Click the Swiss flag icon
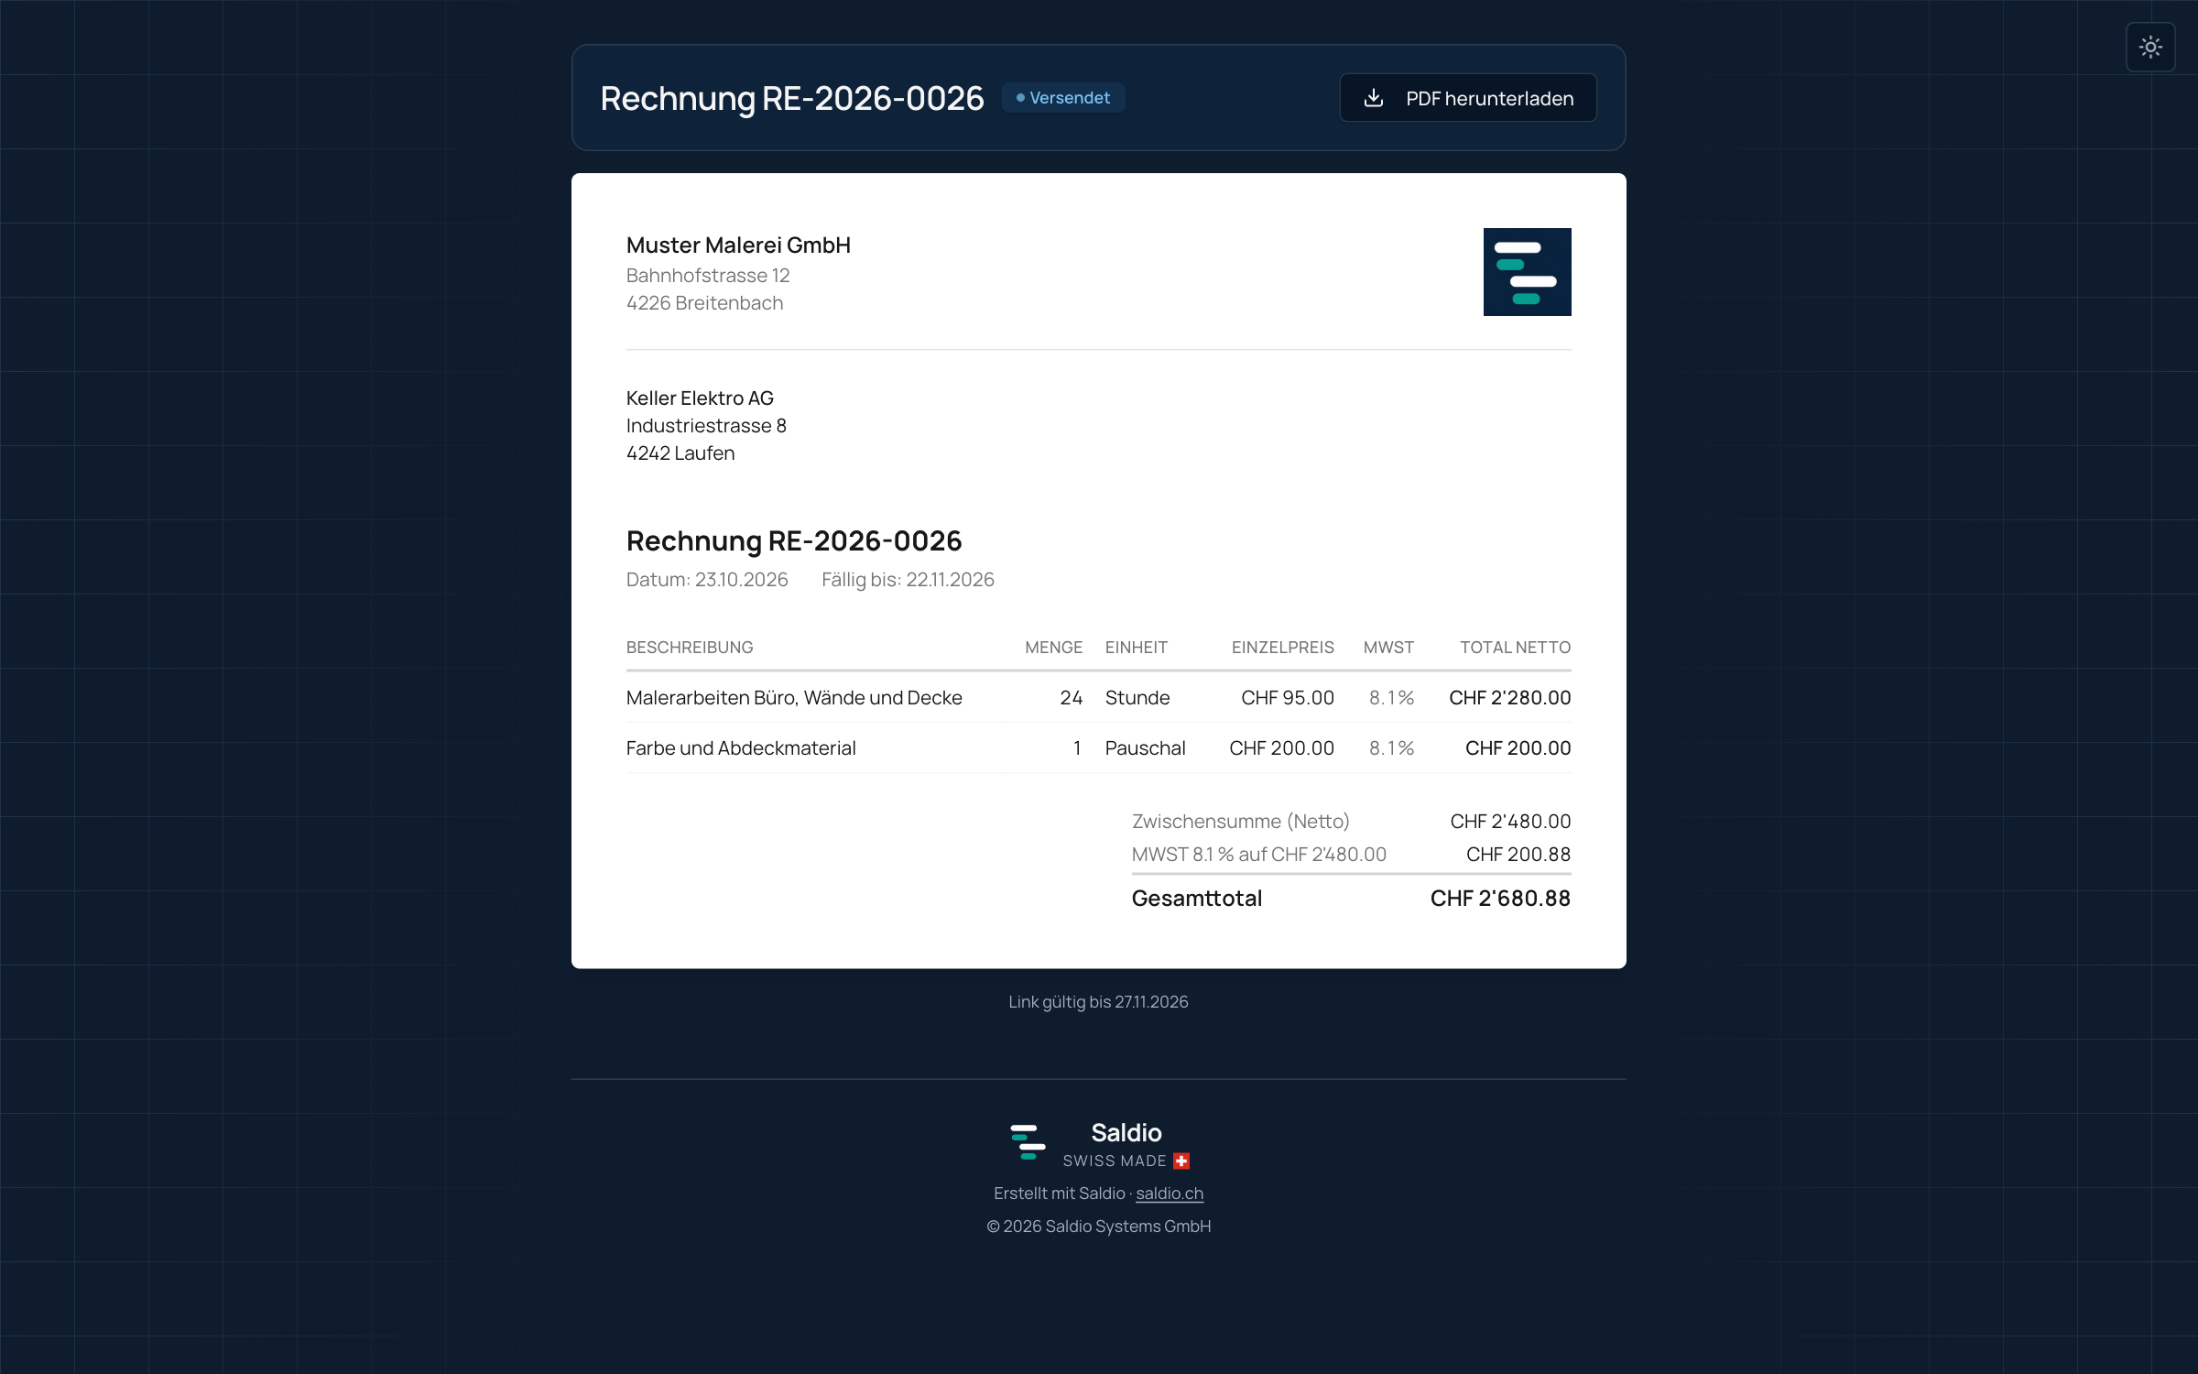Screen dimensions: 2198x1374 coord(1181,1161)
